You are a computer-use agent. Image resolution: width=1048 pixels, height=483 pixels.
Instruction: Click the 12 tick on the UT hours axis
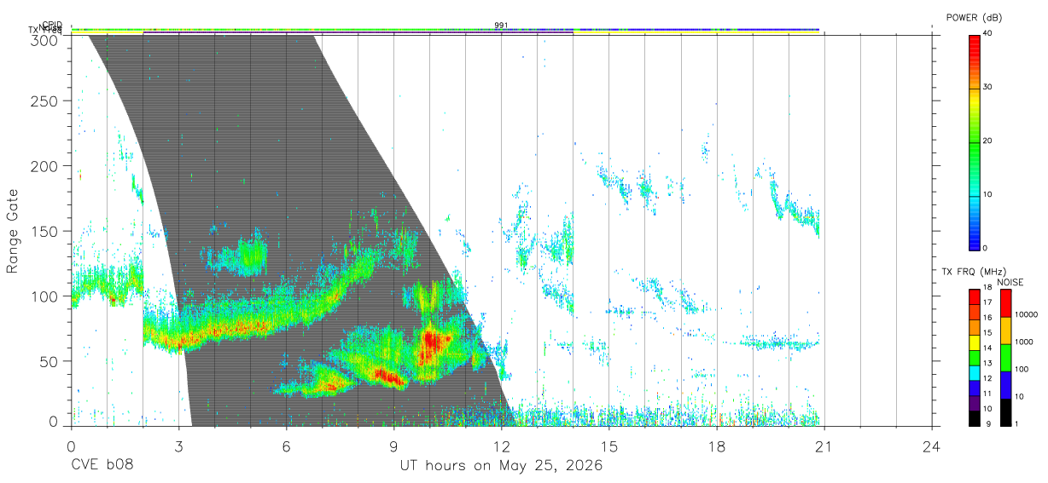501,446
